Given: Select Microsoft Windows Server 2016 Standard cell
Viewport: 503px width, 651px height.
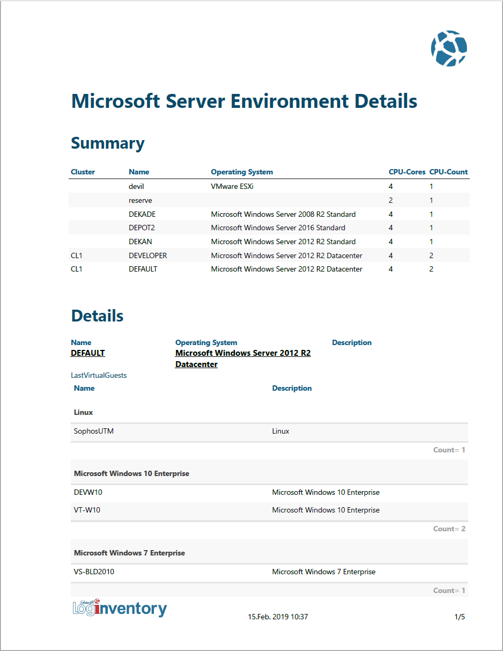Looking at the screenshot, I should [x=278, y=228].
